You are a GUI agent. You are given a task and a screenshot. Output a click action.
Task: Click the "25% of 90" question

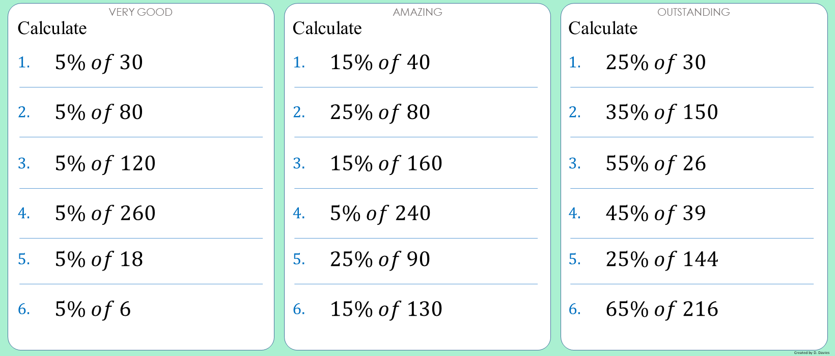(380, 259)
